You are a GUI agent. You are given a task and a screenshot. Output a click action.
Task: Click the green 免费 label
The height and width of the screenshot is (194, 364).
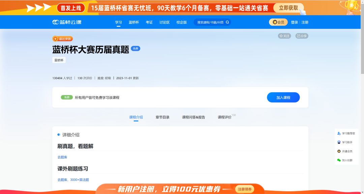point(67,97)
